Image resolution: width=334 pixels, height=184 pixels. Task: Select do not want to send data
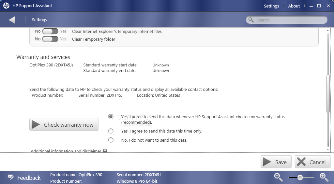111,140
